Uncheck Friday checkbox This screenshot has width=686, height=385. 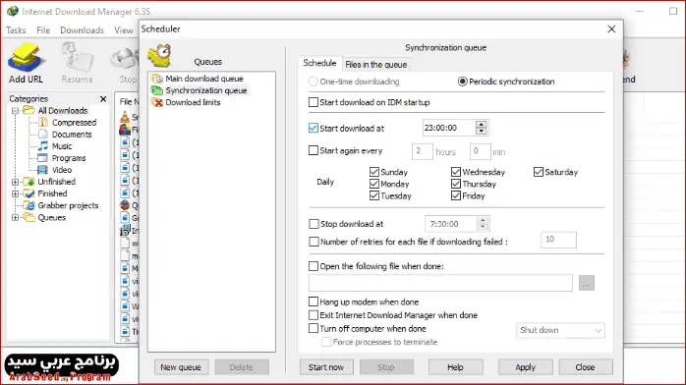point(456,195)
